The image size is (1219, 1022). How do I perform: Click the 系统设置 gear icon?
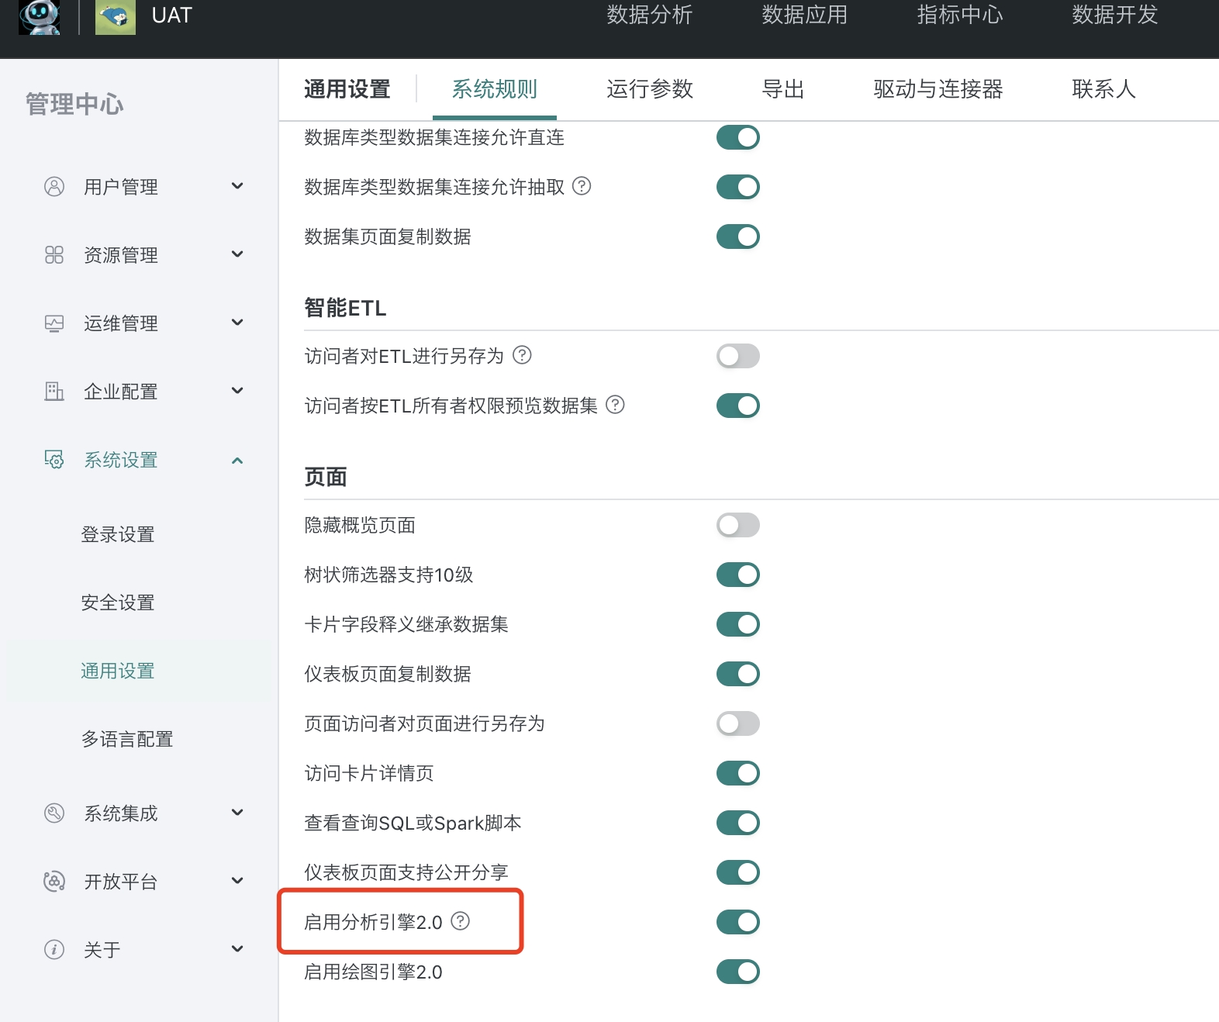point(54,460)
